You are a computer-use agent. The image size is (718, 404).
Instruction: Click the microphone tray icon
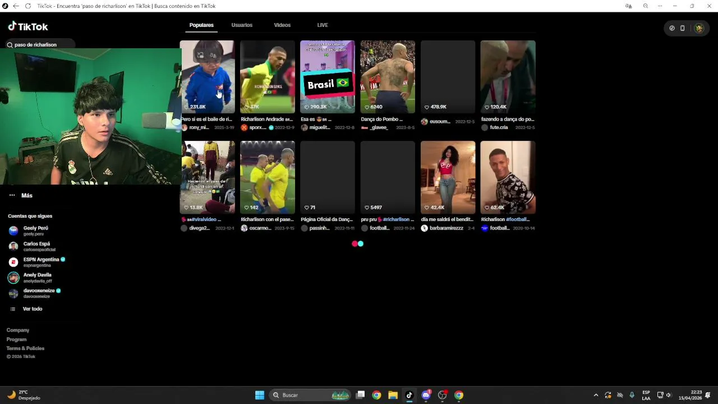[x=632, y=395]
